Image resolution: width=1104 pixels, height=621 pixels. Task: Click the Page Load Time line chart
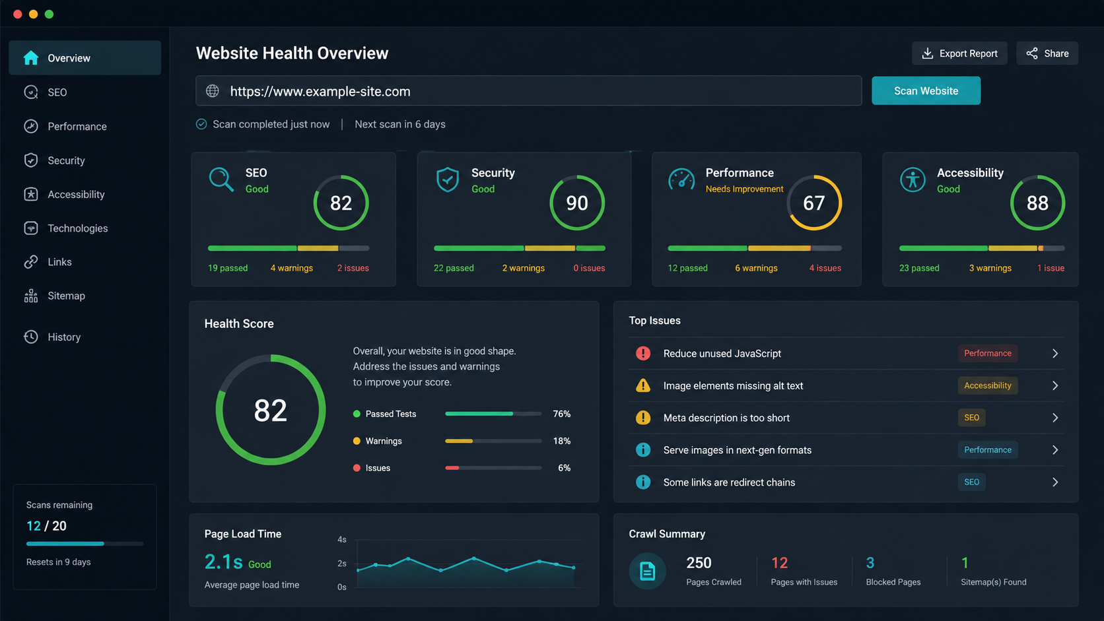click(x=466, y=564)
